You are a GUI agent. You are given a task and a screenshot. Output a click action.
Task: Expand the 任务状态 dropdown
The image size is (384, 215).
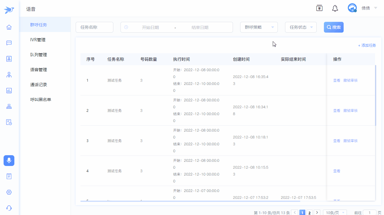click(x=301, y=27)
